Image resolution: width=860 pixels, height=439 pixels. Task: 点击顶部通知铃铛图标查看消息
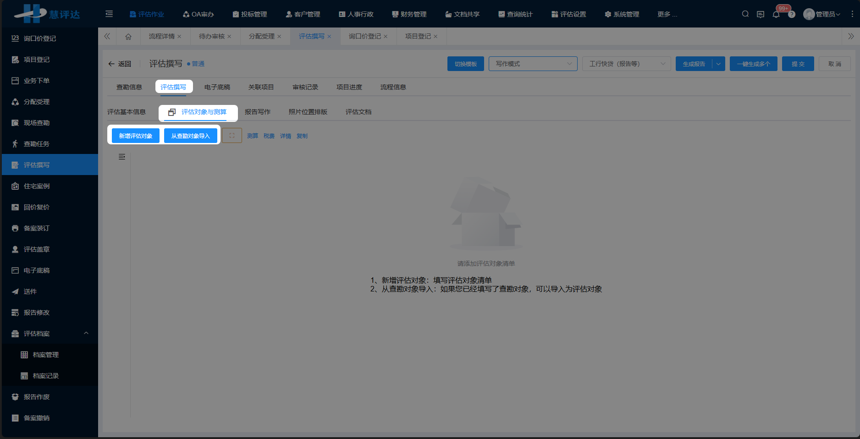(x=776, y=14)
